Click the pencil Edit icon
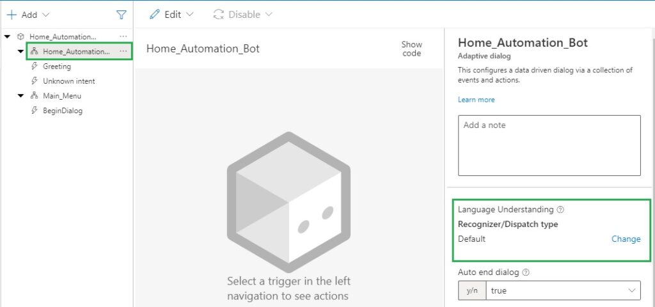The image size is (655, 307). tap(155, 14)
